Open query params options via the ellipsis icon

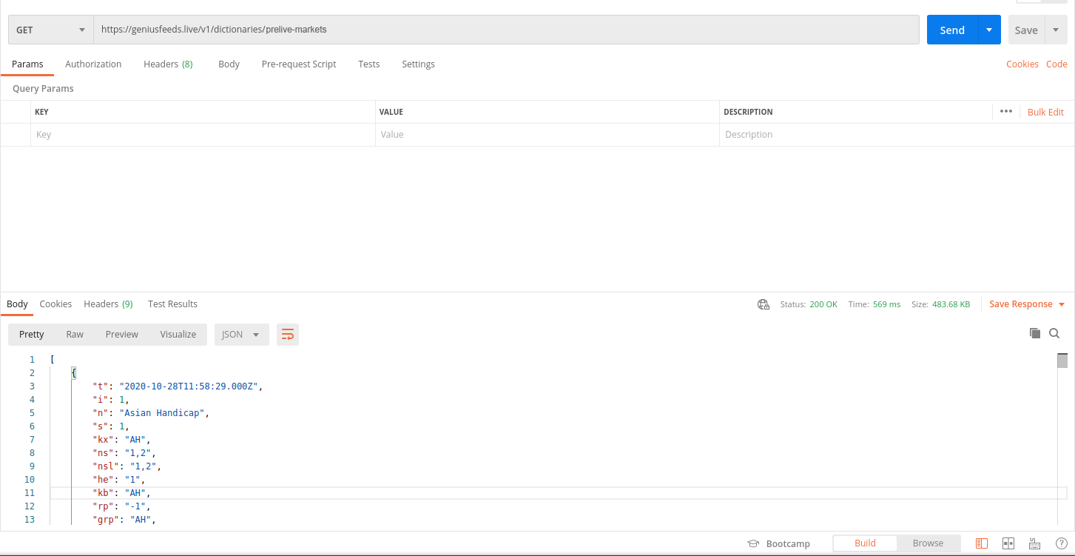click(x=1005, y=111)
